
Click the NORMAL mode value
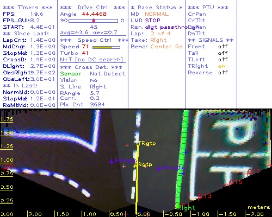click(157, 14)
